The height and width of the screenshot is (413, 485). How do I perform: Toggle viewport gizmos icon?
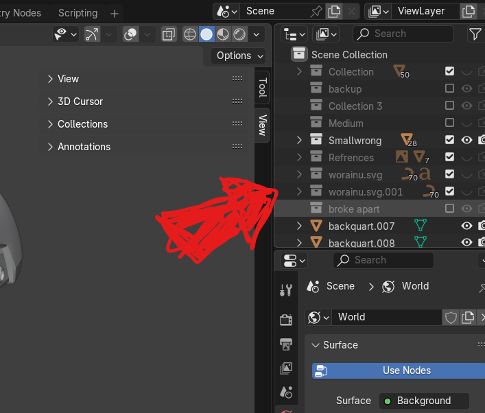92,34
